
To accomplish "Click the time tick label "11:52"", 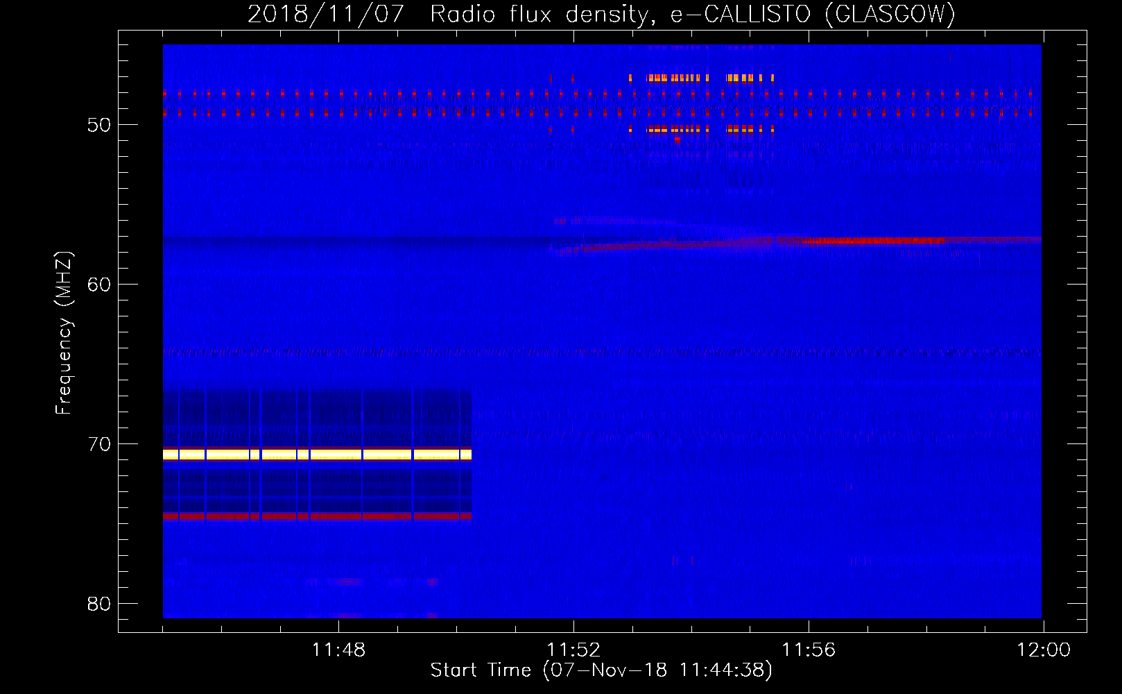I will point(573,650).
